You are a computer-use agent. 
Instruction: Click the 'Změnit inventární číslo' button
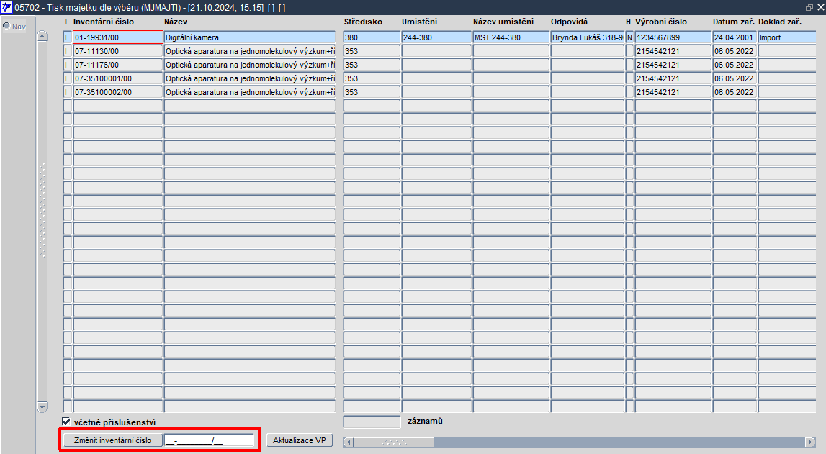(x=113, y=440)
